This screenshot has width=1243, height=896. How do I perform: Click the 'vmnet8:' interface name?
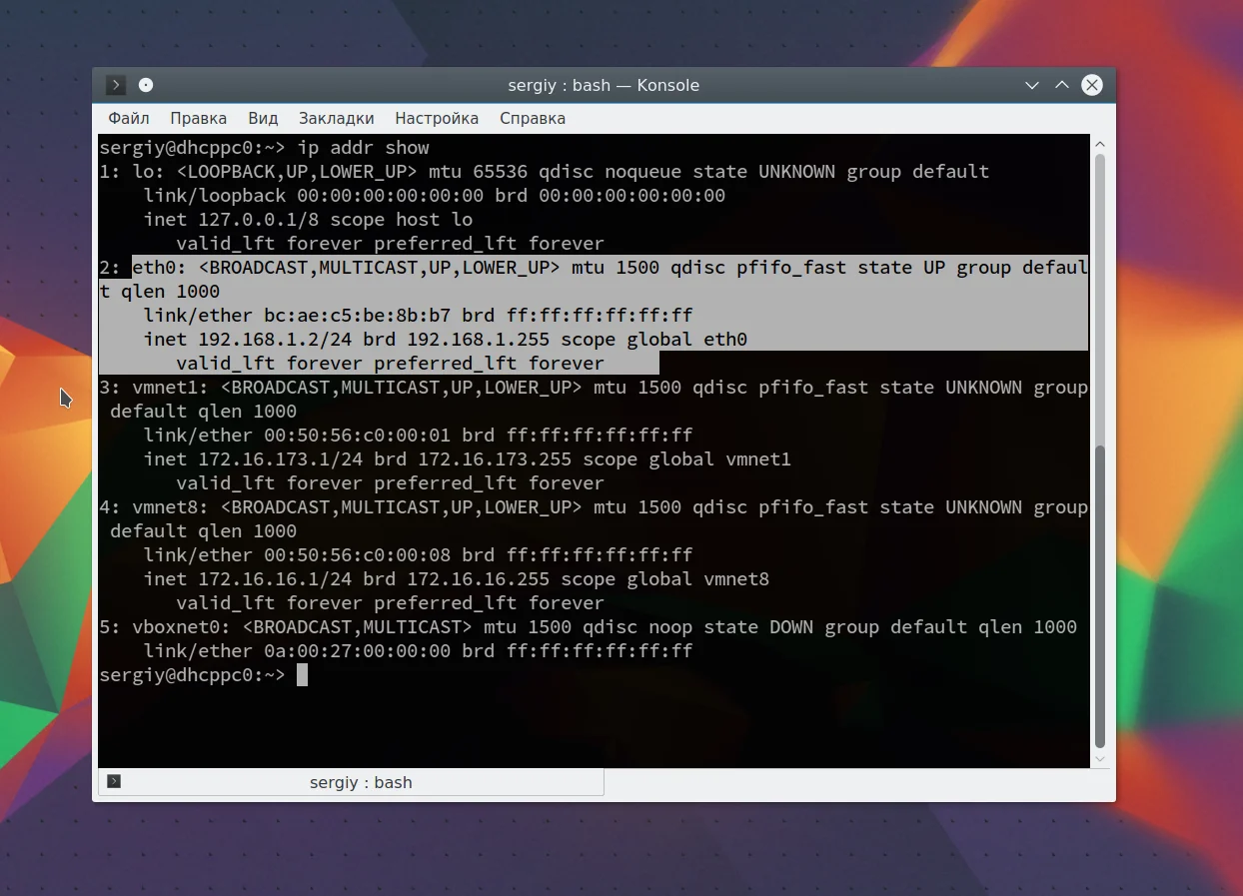[x=171, y=507]
